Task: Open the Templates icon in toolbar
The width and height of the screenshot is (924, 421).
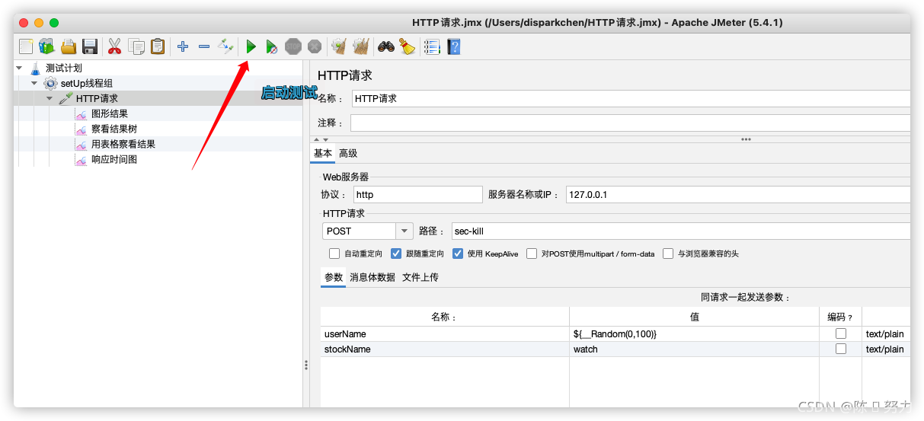Action: click(46, 46)
